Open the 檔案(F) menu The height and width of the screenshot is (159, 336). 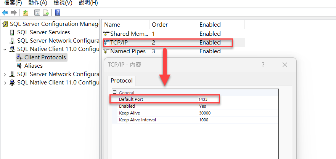13,3
